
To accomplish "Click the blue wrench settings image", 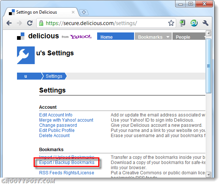I will (26, 55).
